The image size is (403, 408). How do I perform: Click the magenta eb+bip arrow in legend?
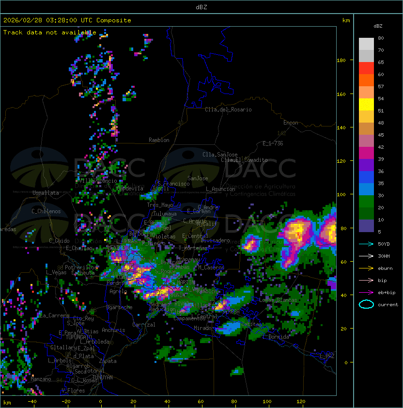[x=366, y=293]
